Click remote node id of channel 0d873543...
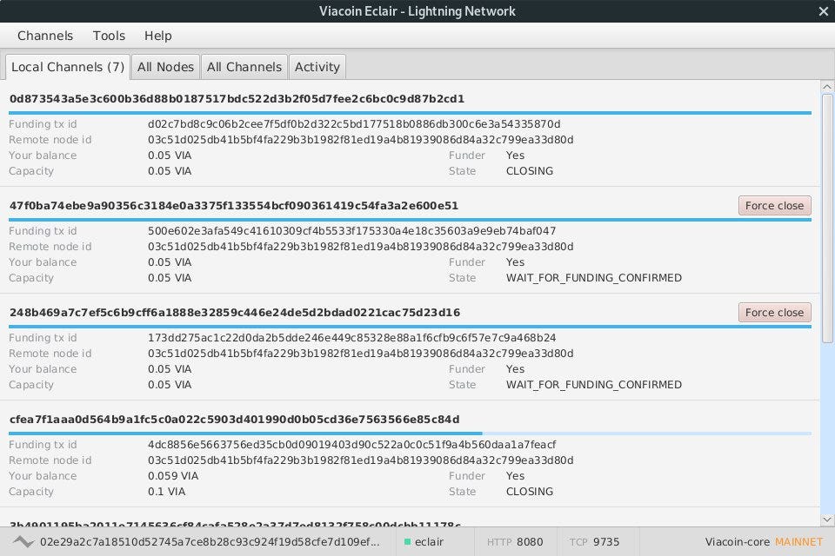835x556 pixels. pyautogui.click(x=360, y=140)
